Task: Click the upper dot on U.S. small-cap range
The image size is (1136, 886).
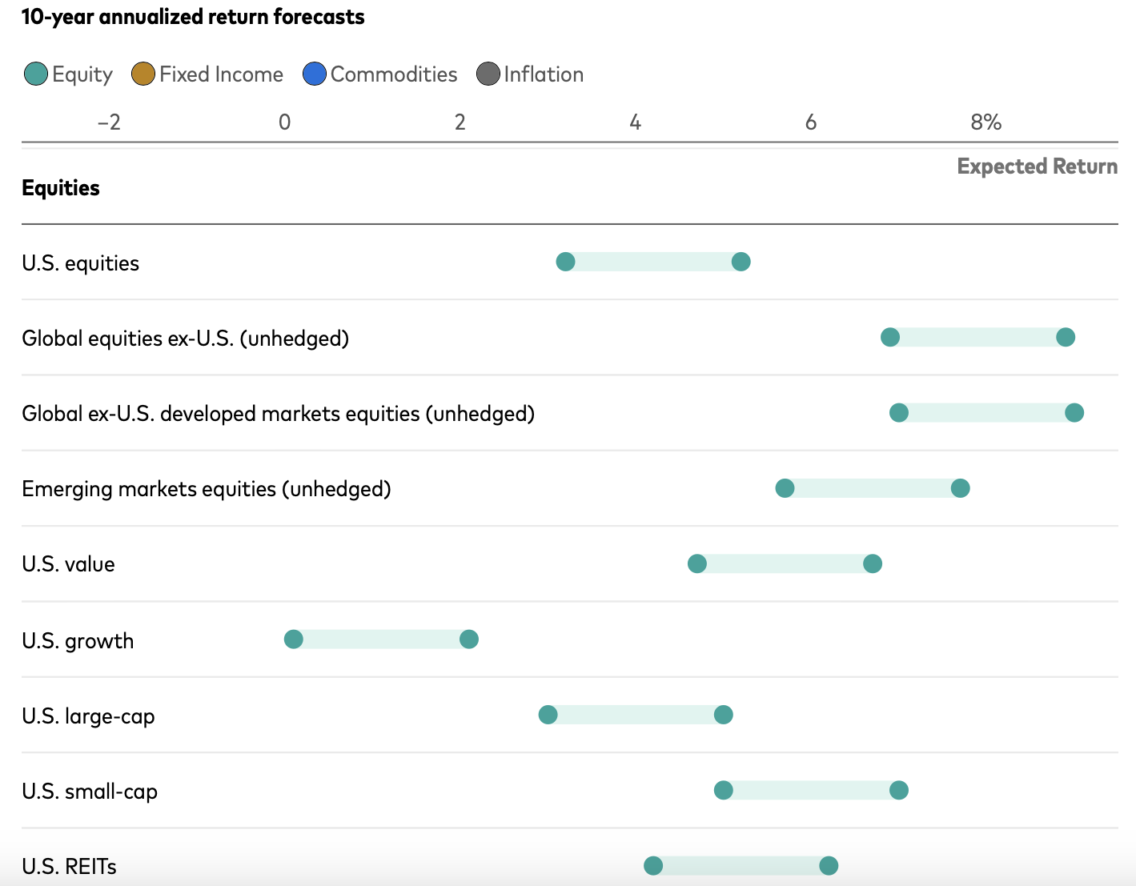Action: pyautogui.click(x=898, y=790)
